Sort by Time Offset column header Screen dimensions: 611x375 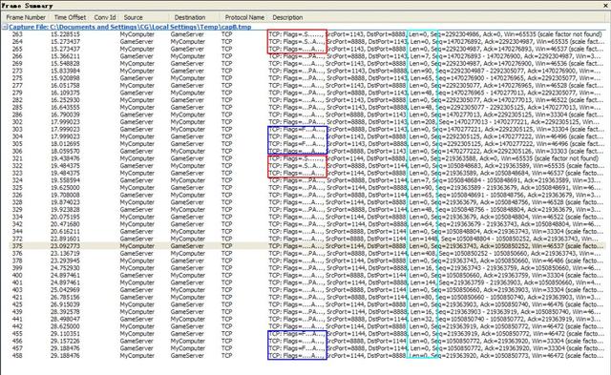pyautogui.click(x=70, y=17)
